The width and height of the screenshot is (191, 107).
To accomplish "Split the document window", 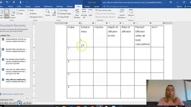I will point(90,13).
